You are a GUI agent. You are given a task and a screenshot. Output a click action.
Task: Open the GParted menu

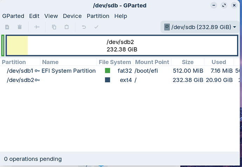[13, 16]
